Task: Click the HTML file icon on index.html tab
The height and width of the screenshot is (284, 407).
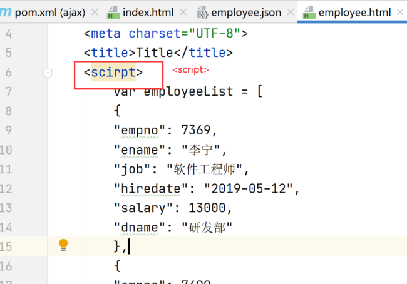Action: pos(113,13)
